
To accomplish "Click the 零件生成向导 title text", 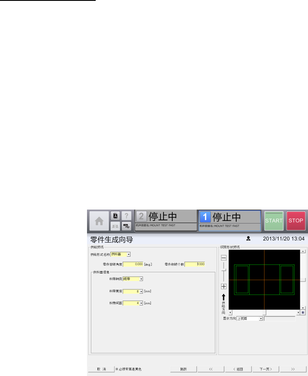I will click(112, 240).
